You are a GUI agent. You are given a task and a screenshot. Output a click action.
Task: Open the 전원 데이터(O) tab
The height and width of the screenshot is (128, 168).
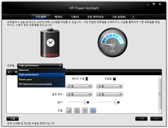pos(95,17)
